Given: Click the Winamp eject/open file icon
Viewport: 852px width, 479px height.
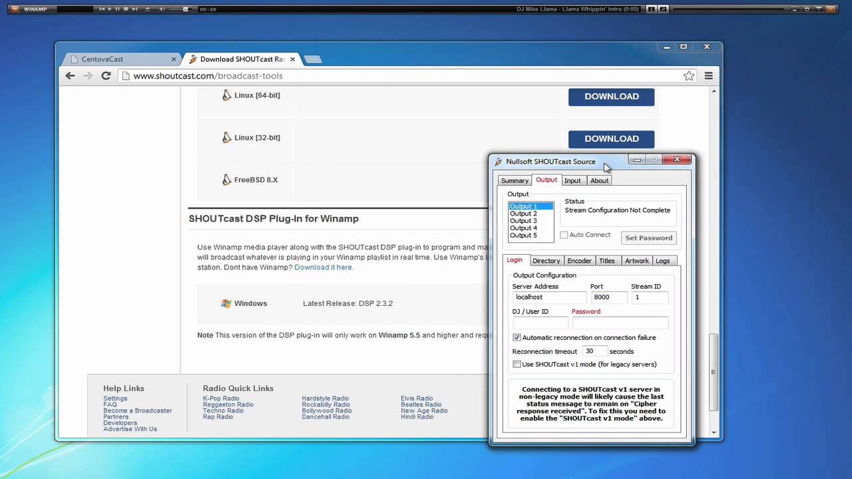Looking at the screenshot, I should pos(147,9).
